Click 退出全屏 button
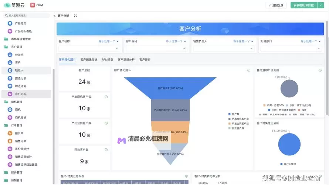The image size is (329, 185). pyautogui.click(x=277, y=5)
